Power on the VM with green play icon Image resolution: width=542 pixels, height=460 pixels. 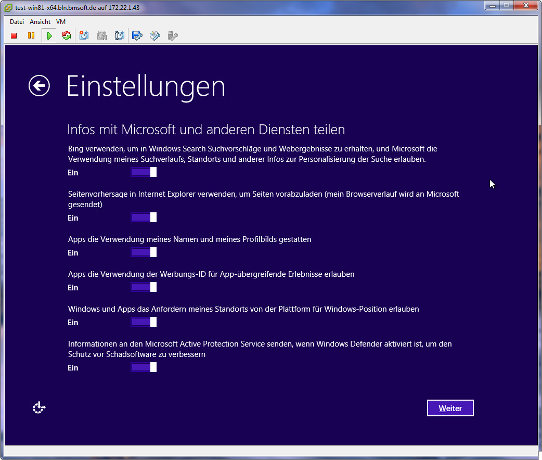tap(49, 35)
